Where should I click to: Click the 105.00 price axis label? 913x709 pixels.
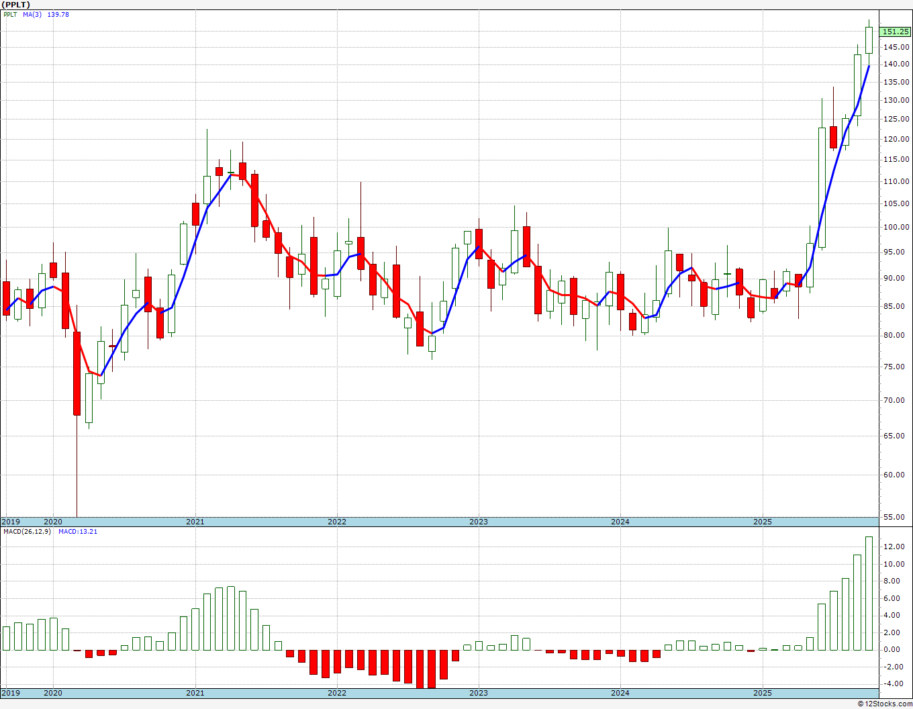point(897,203)
